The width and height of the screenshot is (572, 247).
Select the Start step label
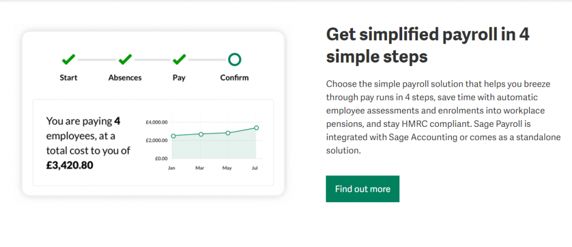coord(69,78)
